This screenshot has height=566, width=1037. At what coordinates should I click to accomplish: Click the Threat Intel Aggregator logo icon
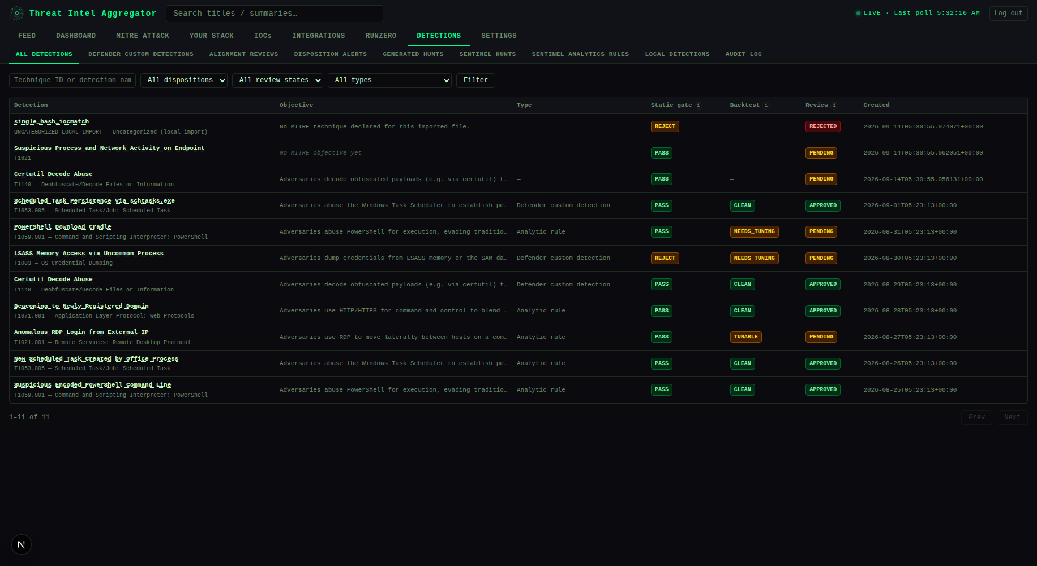coord(17,13)
